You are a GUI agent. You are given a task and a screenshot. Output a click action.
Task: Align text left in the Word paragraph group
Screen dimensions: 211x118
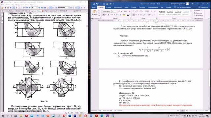pos(134,15)
